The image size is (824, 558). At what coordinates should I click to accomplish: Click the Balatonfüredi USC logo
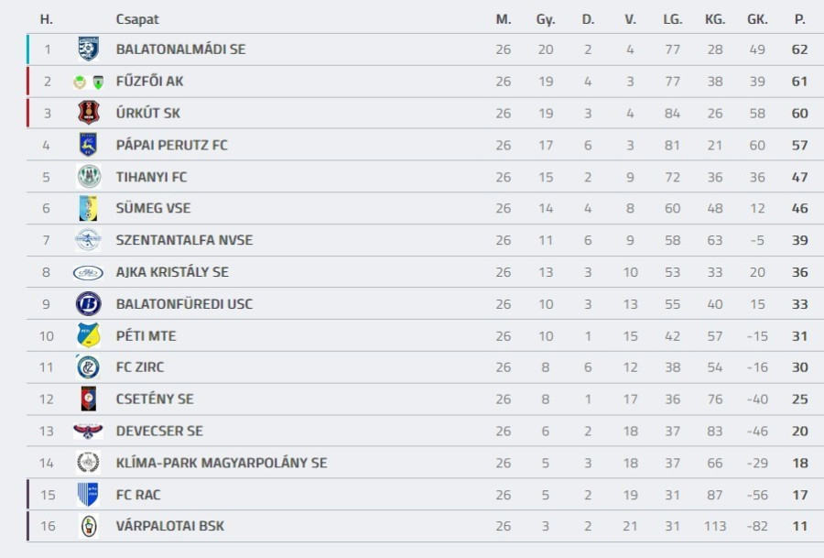point(88,304)
